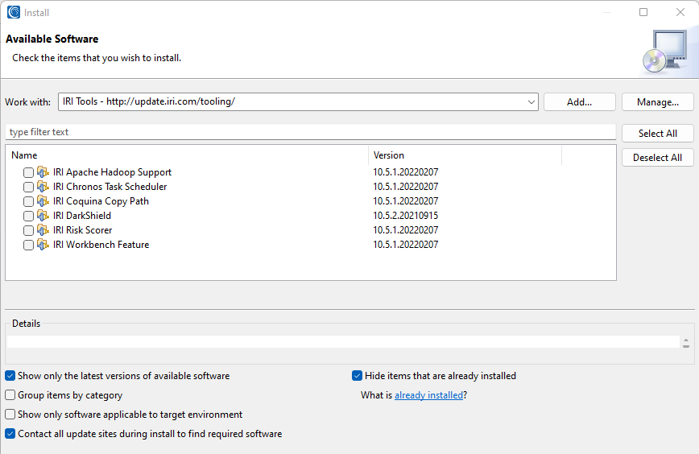This screenshot has height=454, width=699.
Task: Click DarkShield version 10.5.2.20210915
Action: [406, 216]
